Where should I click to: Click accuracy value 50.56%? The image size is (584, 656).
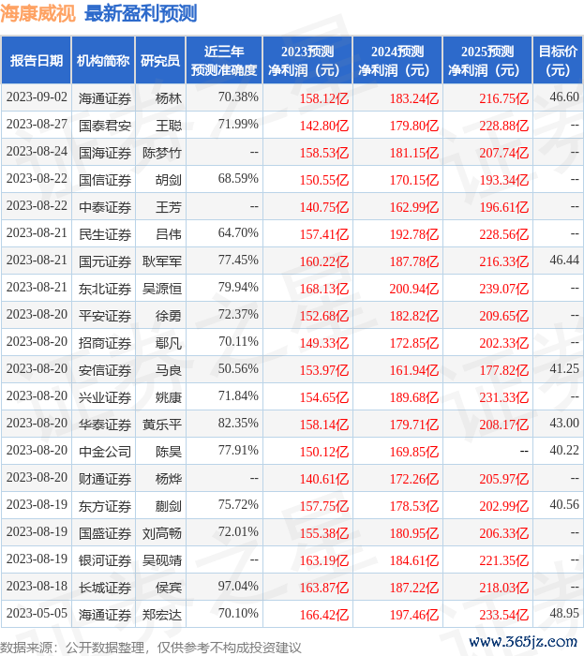click(238, 369)
